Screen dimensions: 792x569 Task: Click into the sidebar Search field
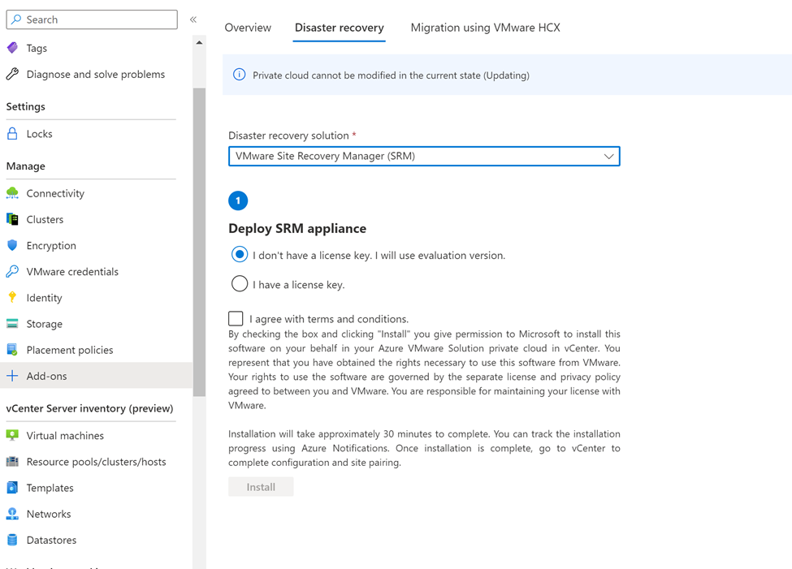click(97, 19)
